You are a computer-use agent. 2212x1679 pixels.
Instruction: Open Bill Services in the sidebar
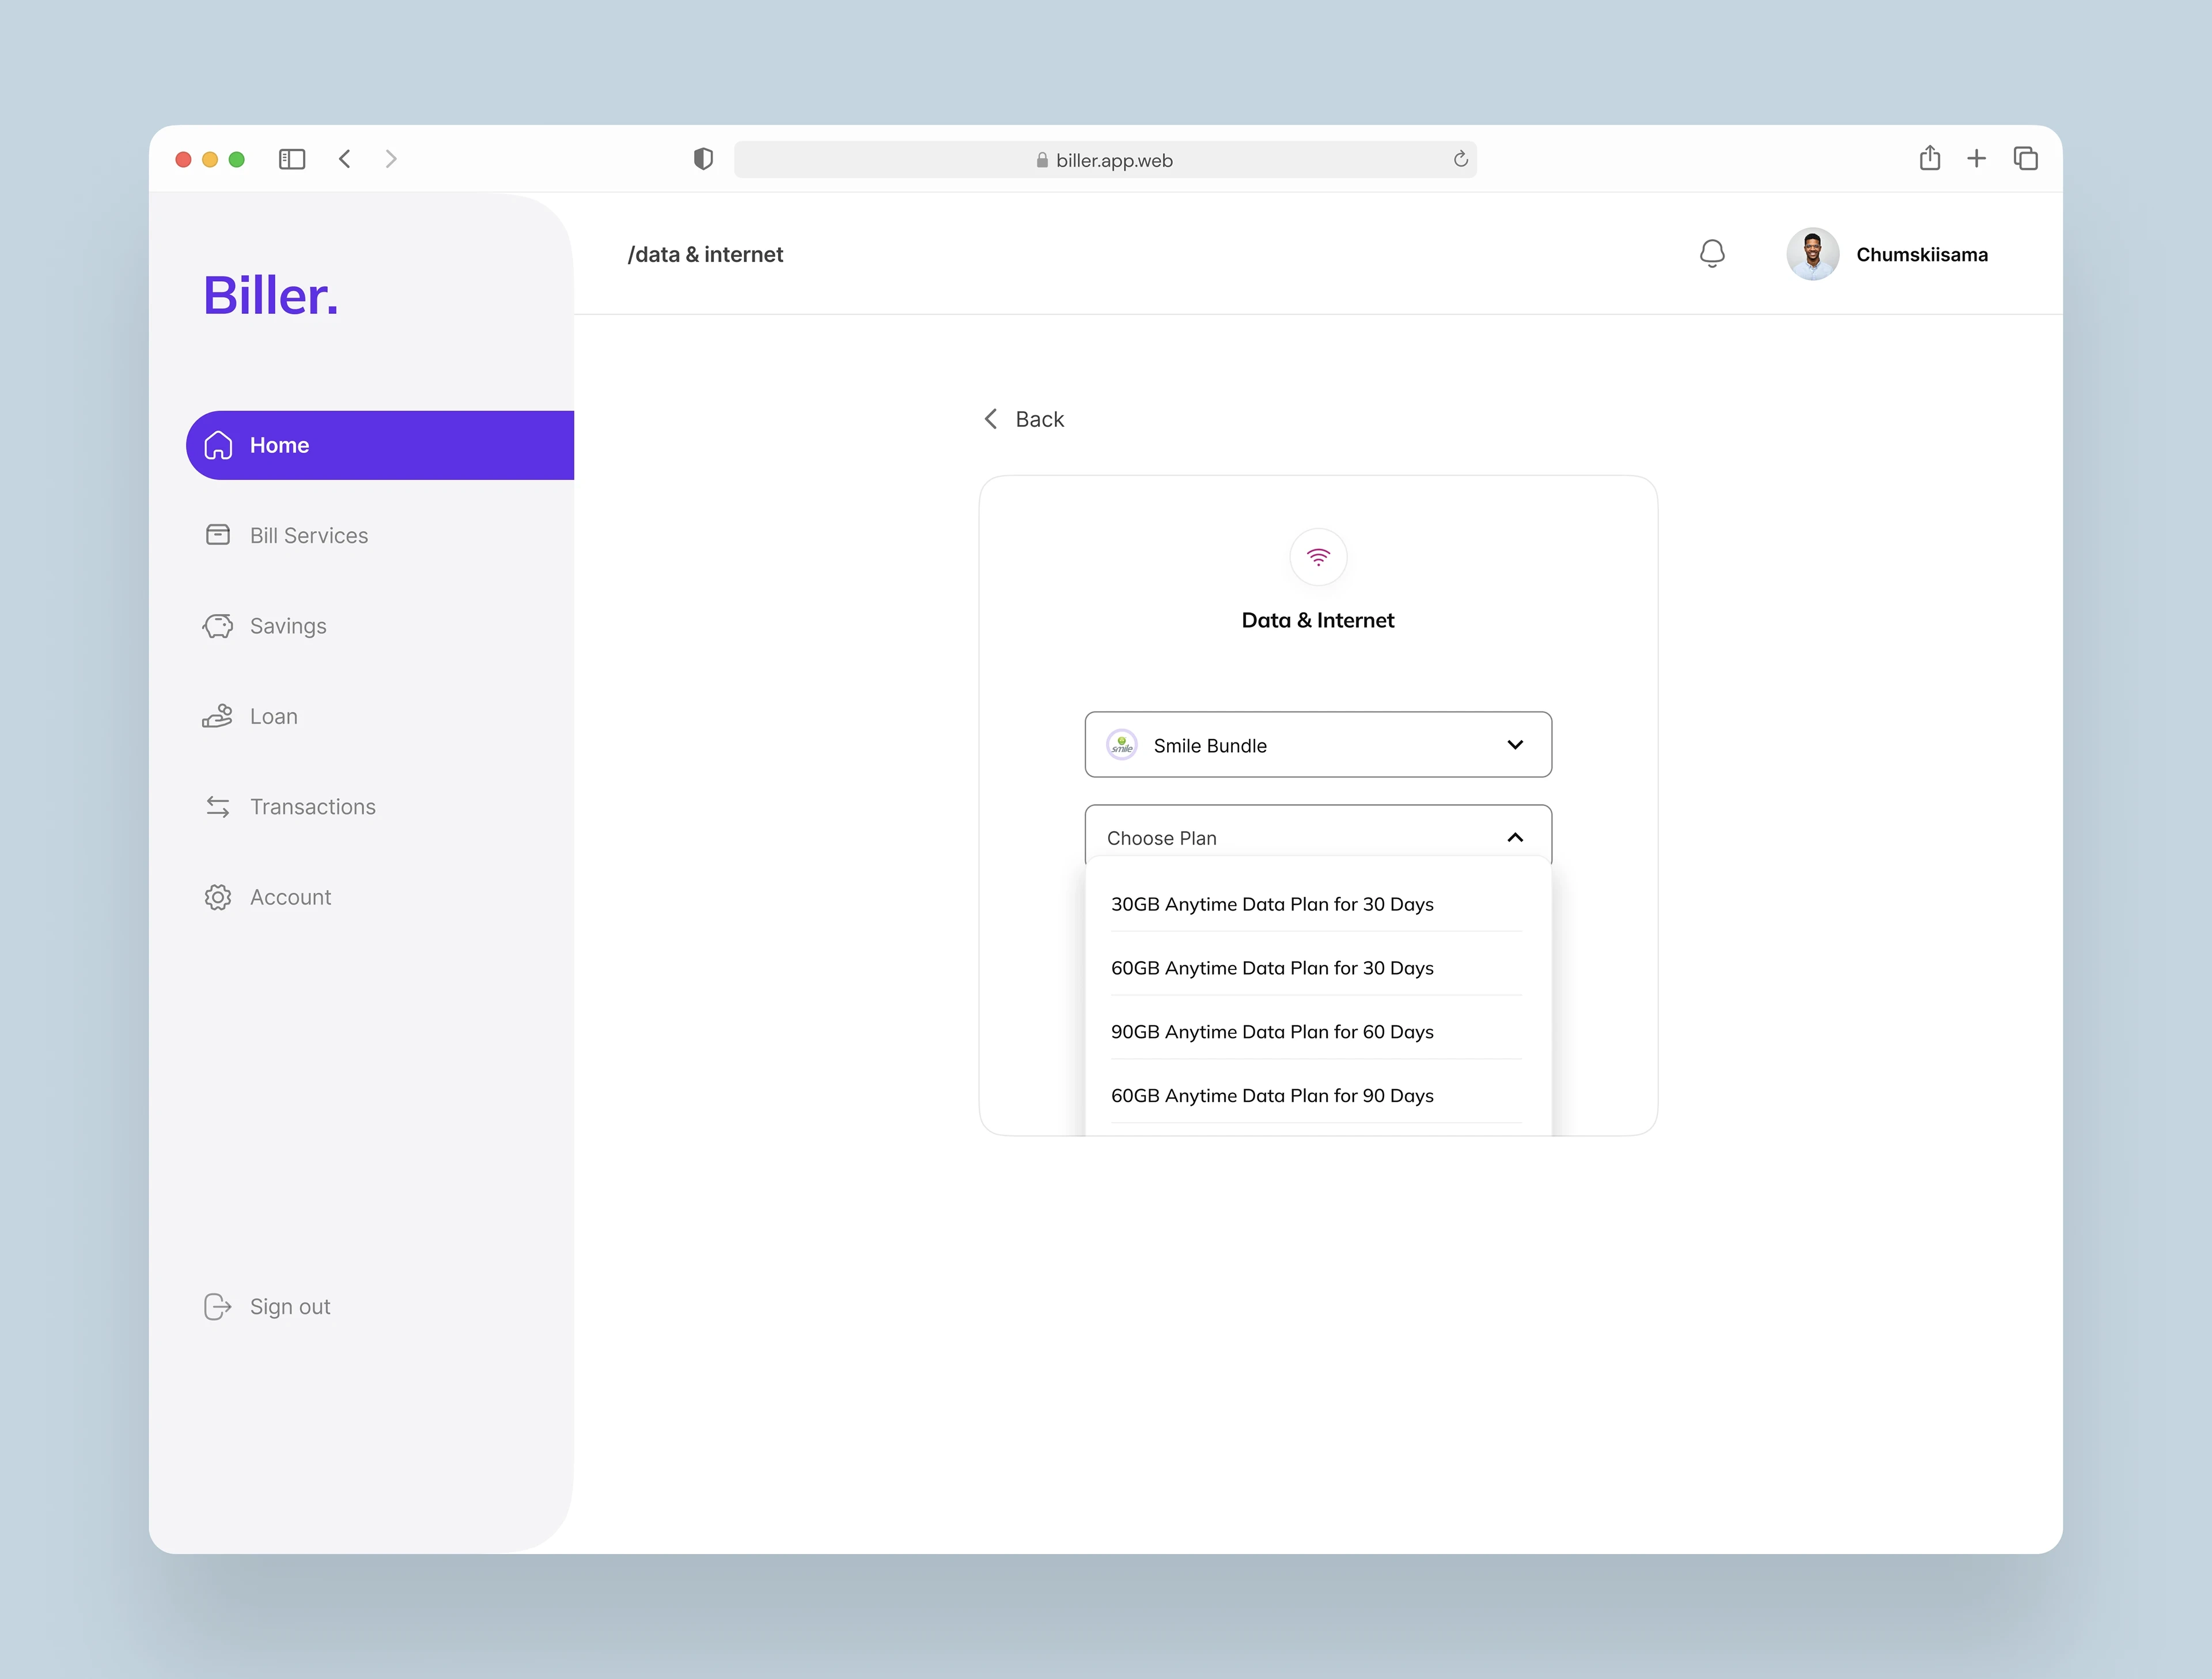[308, 535]
